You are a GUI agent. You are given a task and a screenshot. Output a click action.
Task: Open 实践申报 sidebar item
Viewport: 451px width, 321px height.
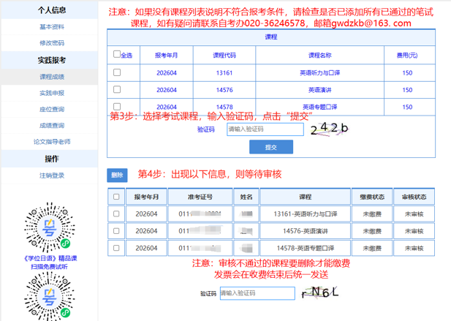pyautogui.click(x=52, y=93)
